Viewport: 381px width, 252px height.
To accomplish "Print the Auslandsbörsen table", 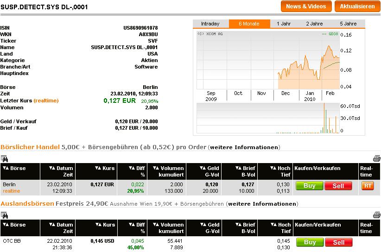I will (377, 215).
